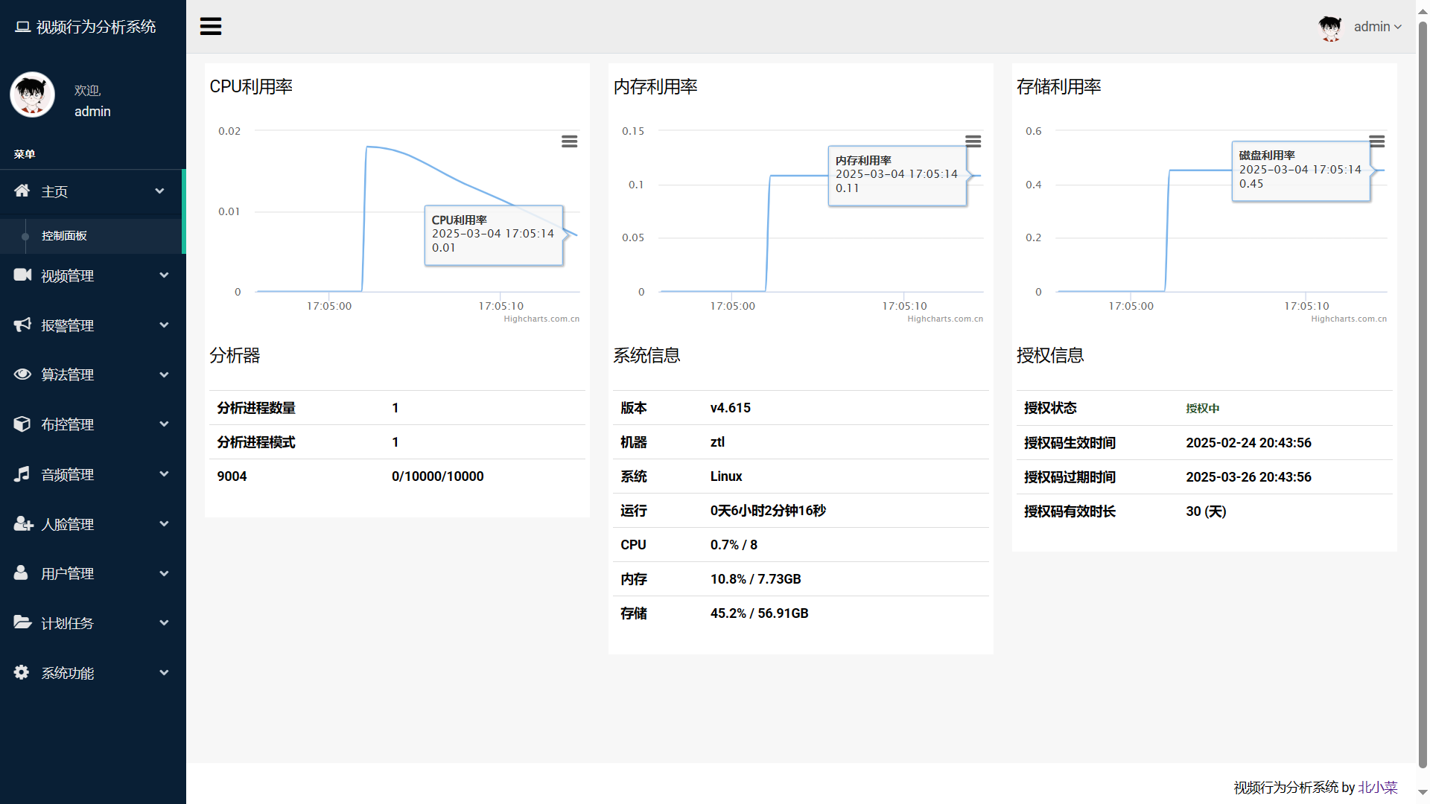Toggle the sidebar with hamburger icon
Image resolution: width=1430 pixels, height=804 pixels.
211,27
